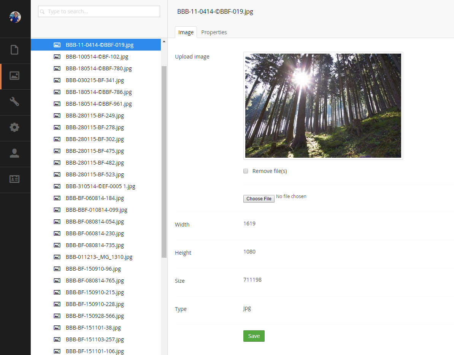Screen dimensions: 454x355
Task: Select BBB-180514-©BBF-780.jpg in the list
Action: (x=98, y=68)
